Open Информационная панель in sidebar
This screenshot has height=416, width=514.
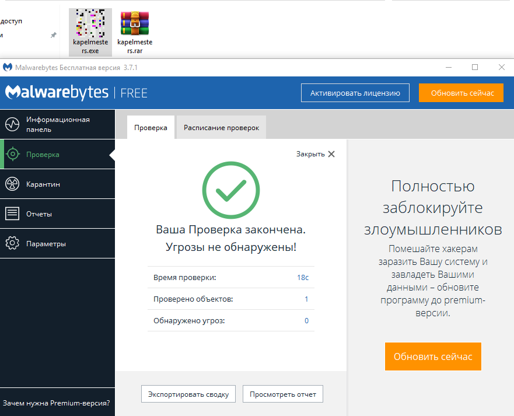coord(58,125)
